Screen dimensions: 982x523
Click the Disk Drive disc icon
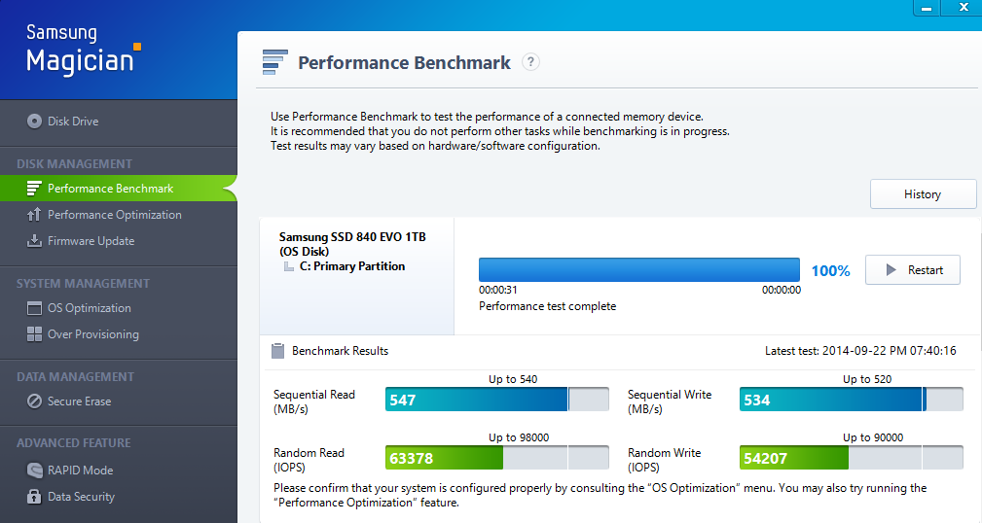(x=34, y=122)
